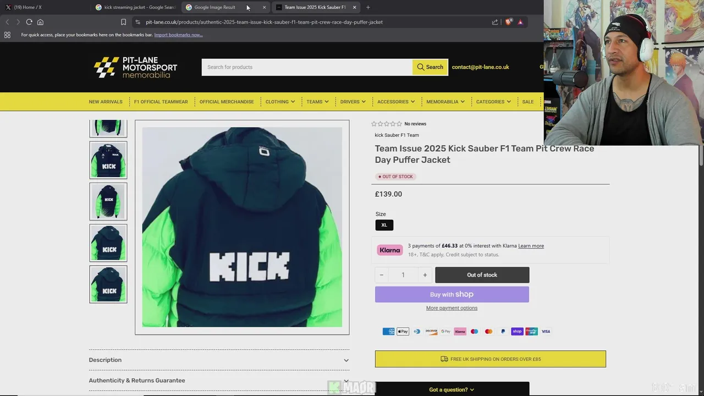Click the Shop Pay payment icon

517,331
